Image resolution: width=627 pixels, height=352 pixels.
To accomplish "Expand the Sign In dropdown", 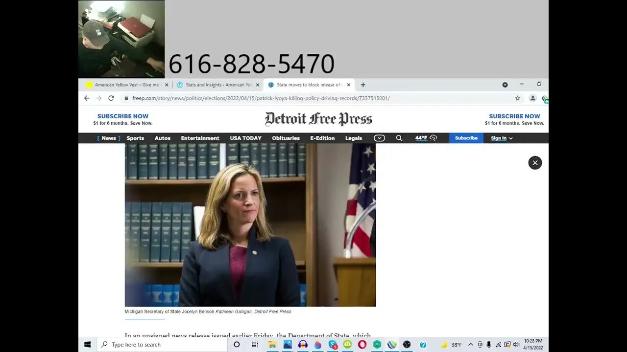I will pyautogui.click(x=502, y=138).
